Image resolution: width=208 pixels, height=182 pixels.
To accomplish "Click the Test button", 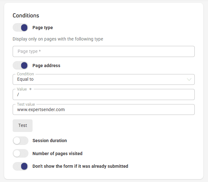I will pyautogui.click(x=22, y=126).
